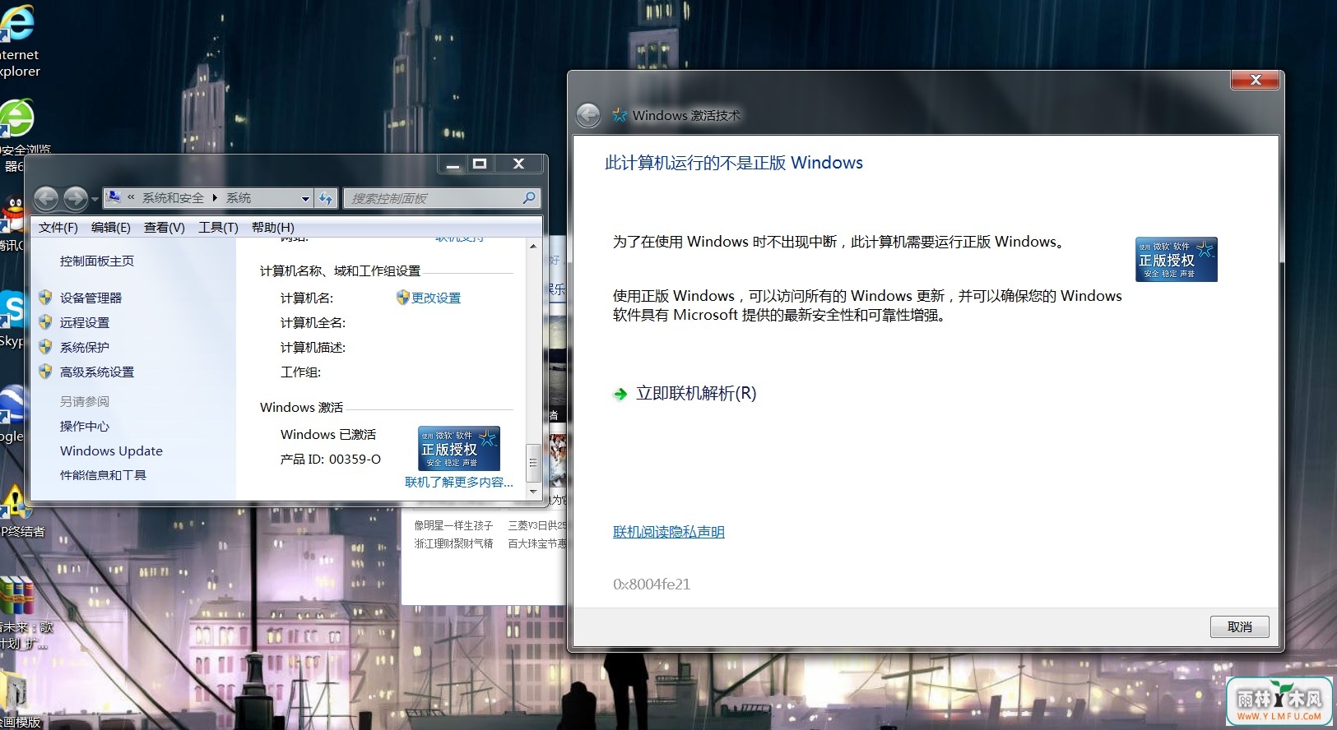The image size is (1337, 730).
Task: Click 像明星一样生孩子 in background browser
Action: pos(453,525)
